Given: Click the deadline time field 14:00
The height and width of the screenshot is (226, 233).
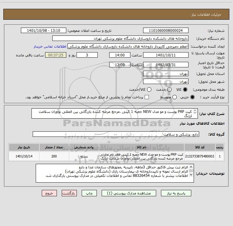Looking at the screenshot, I should tap(120, 55).
